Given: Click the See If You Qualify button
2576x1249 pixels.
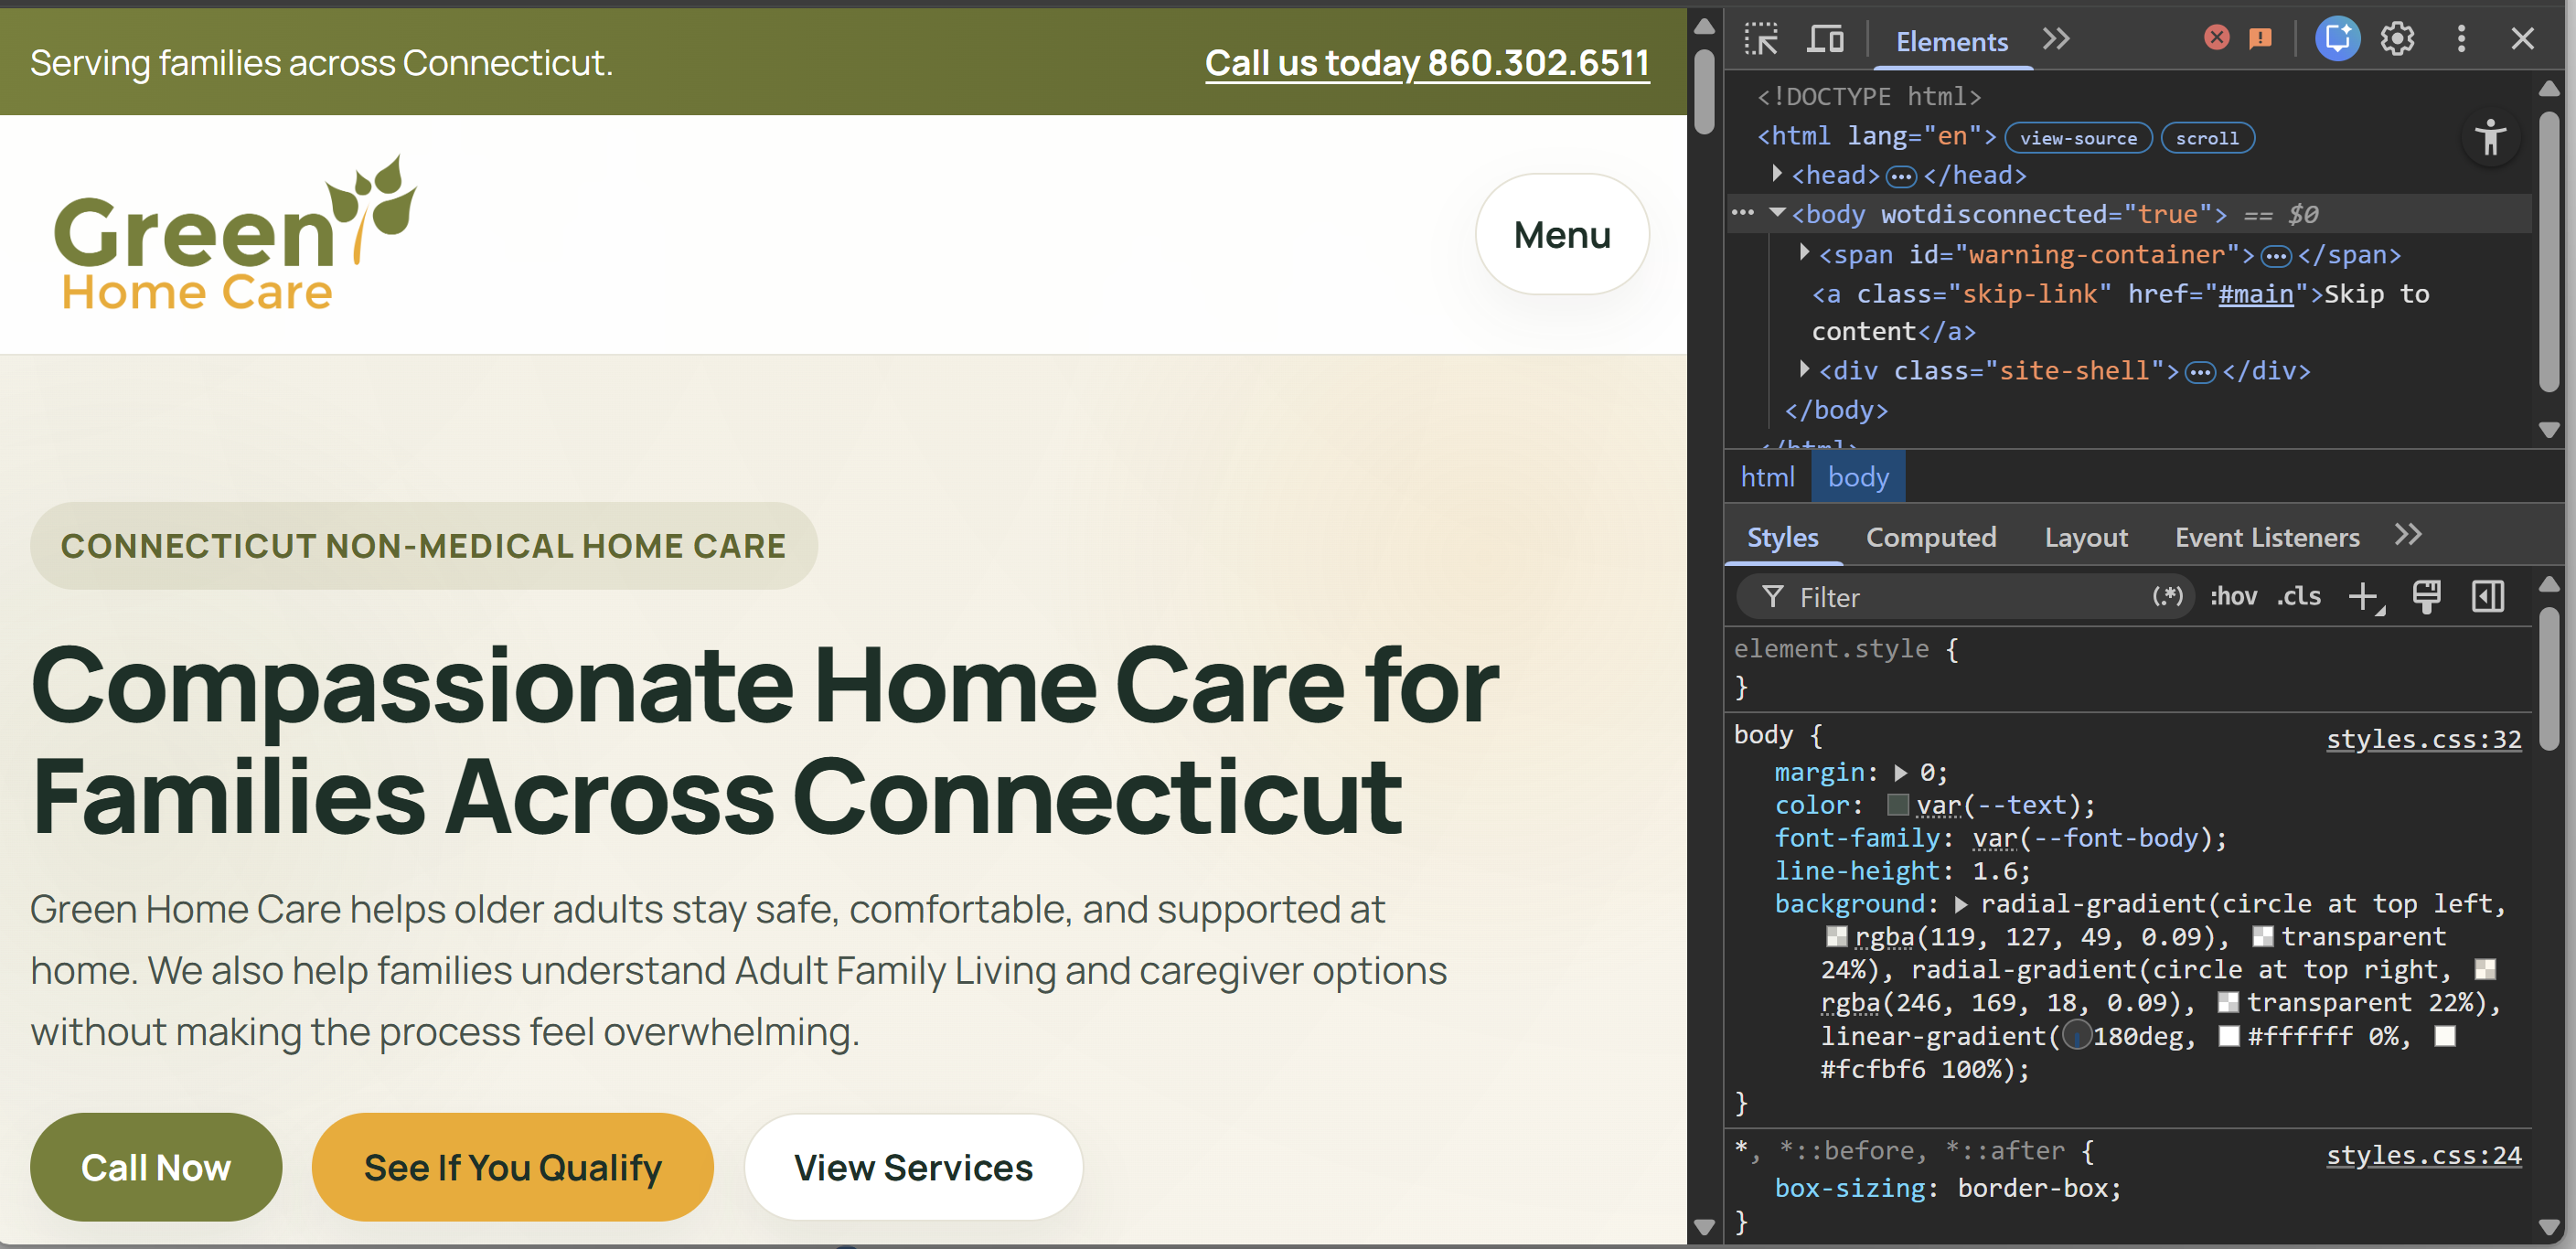Looking at the screenshot, I should click(512, 1166).
